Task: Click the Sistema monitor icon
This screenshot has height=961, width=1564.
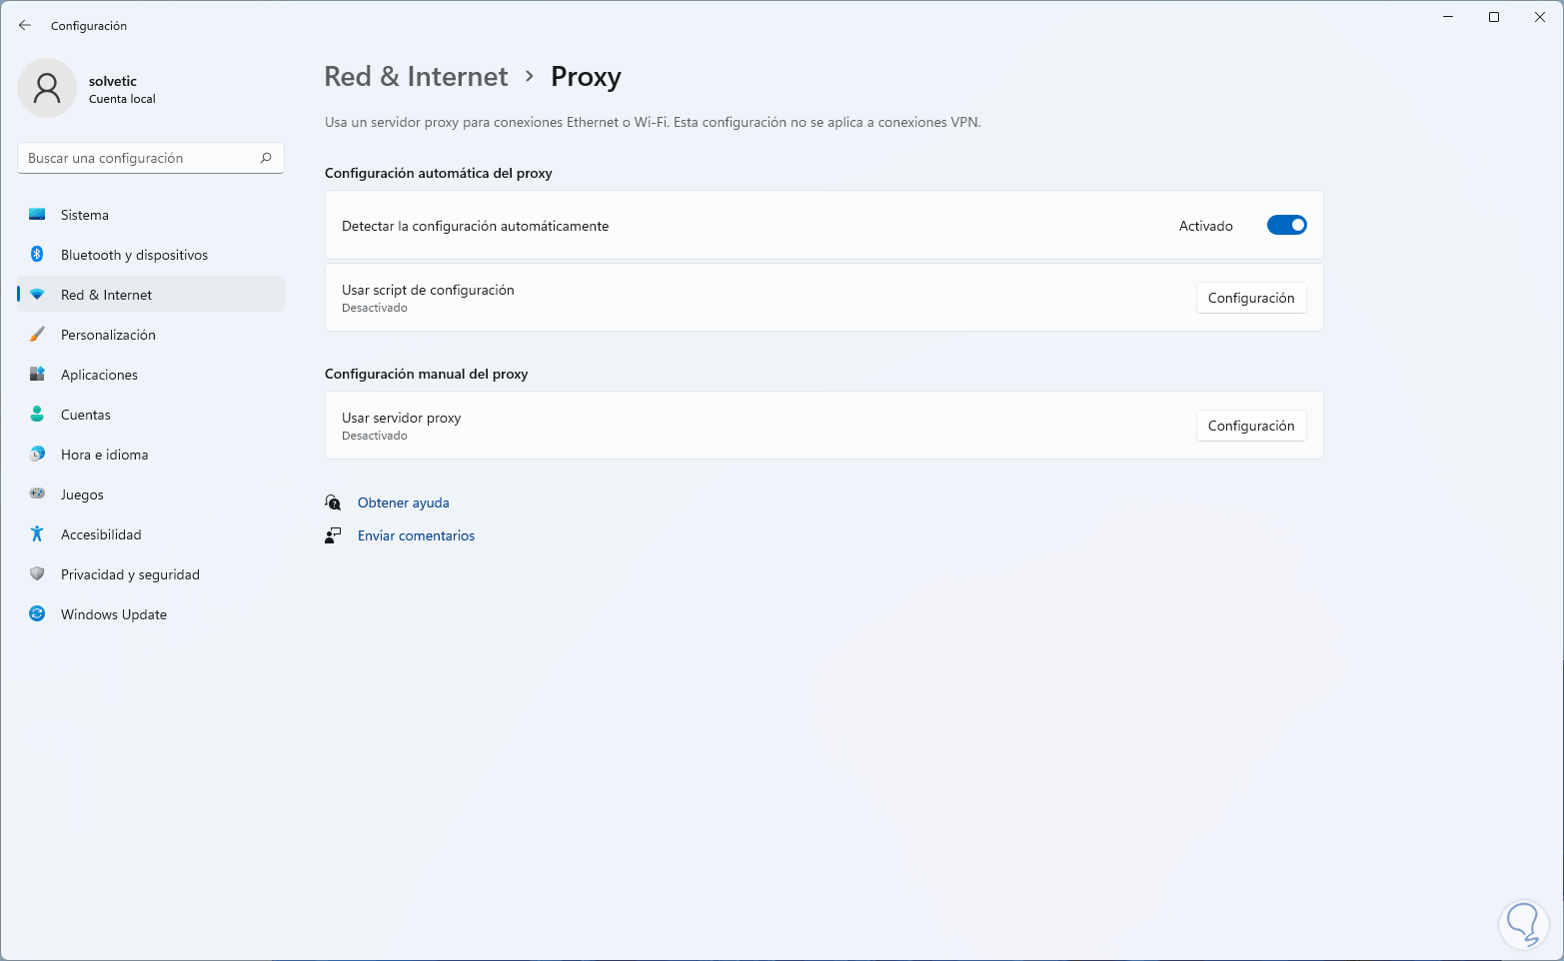Action: tap(37, 215)
